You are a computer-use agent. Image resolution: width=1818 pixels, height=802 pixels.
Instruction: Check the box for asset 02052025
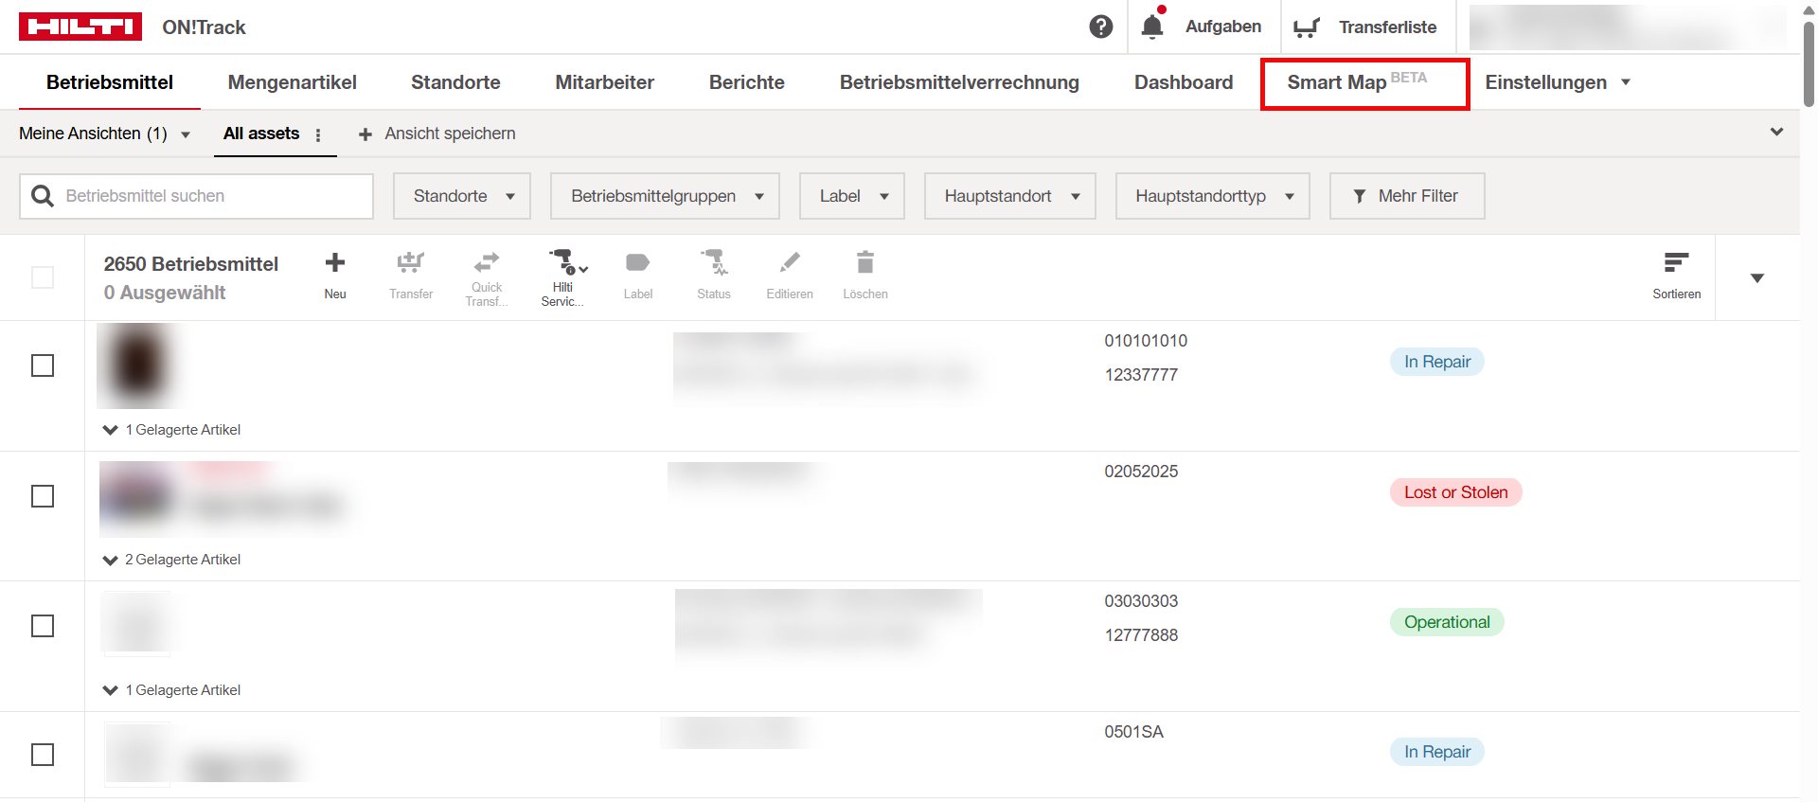click(43, 496)
